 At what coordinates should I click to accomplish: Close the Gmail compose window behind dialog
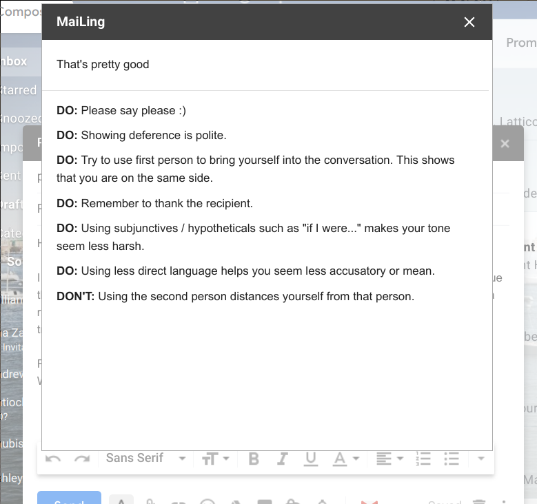[505, 144]
